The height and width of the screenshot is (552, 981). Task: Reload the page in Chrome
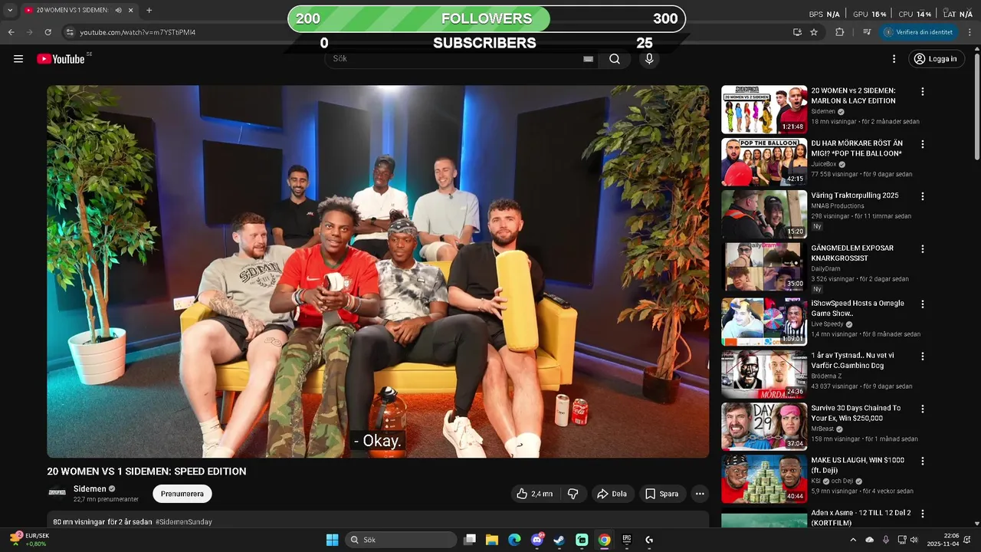[x=48, y=32]
